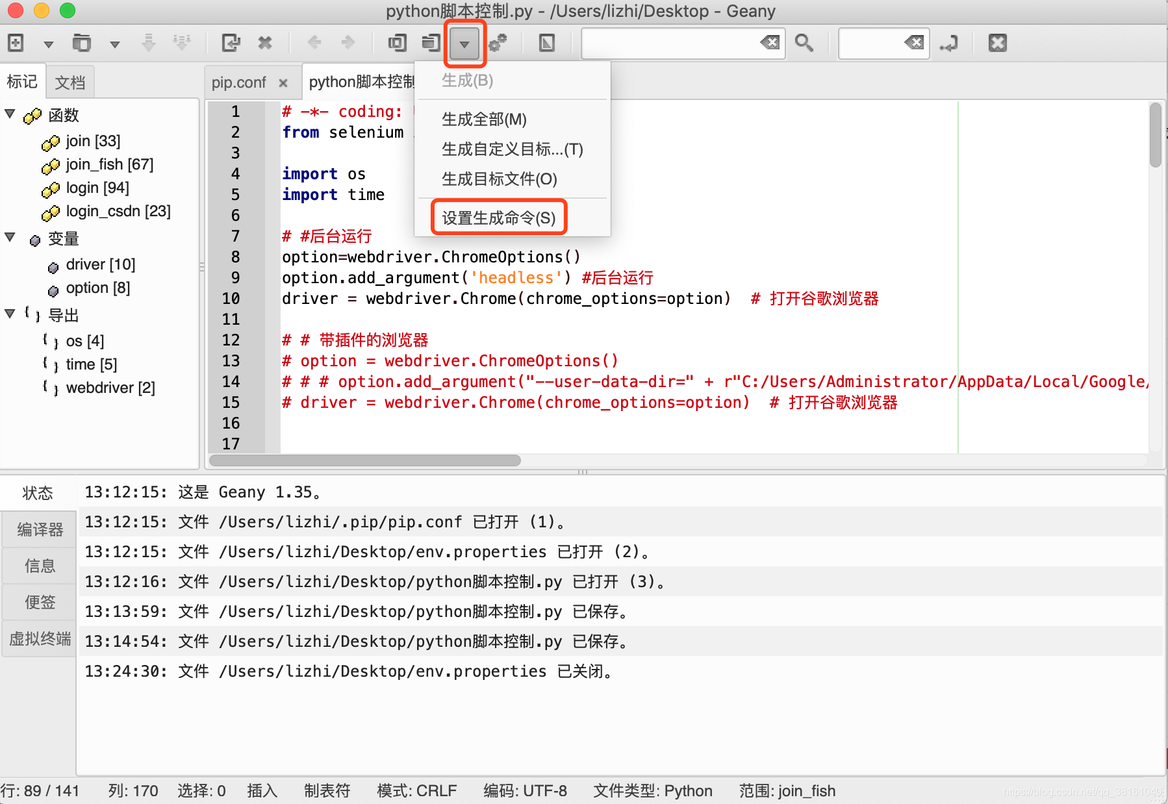1168x804 pixels.
Task: Select the login_csdn [23] function
Action: point(118,211)
